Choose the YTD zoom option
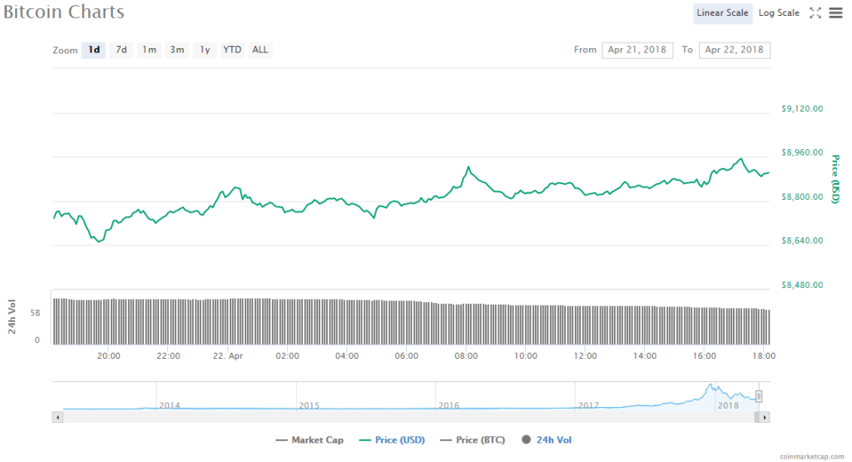 (x=232, y=50)
